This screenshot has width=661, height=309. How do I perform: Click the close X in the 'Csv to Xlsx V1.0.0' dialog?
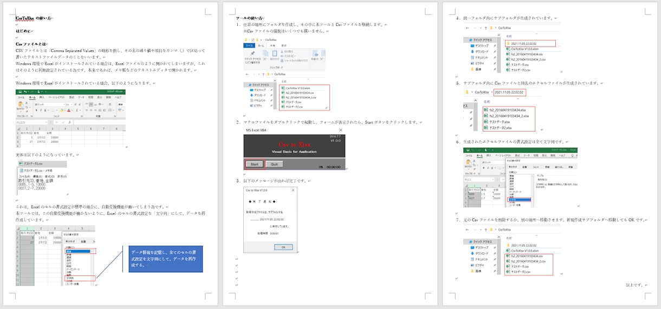pyautogui.click(x=293, y=190)
